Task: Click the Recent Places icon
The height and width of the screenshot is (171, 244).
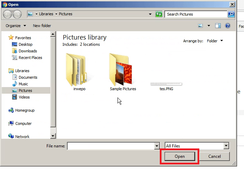Action: [15, 57]
